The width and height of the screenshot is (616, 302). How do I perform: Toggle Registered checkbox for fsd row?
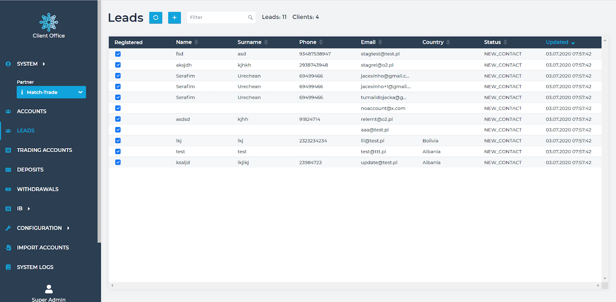(x=118, y=54)
